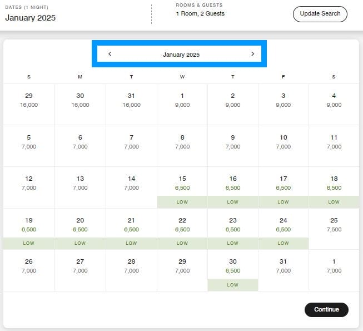This screenshot has width=363, height=331.
Task: Choose January 27 date cell
Action: 80,270
